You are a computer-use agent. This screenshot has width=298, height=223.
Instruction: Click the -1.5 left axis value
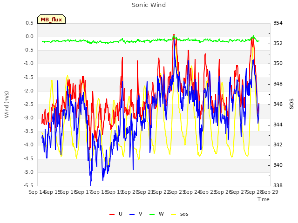click(x=28, y=77)
